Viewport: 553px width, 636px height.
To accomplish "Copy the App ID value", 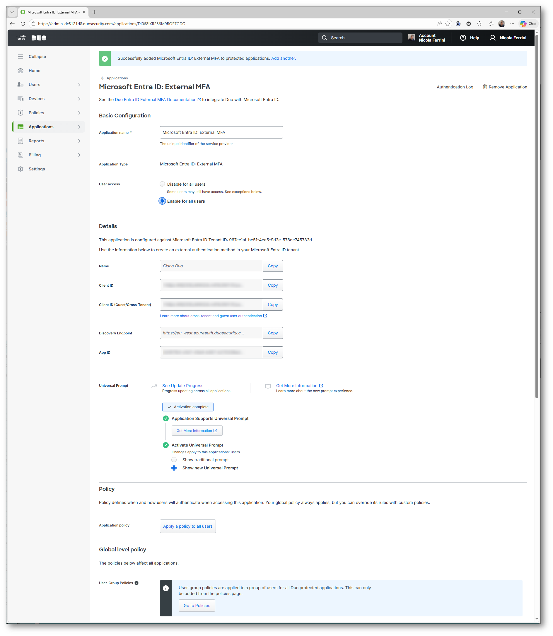I will click(x=272, y=352).
